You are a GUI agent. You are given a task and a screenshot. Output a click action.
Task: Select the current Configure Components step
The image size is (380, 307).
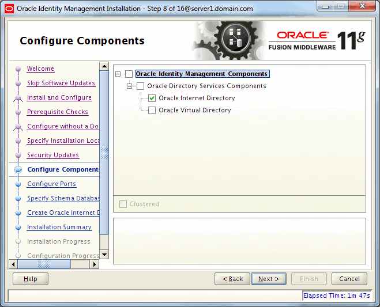63,169
